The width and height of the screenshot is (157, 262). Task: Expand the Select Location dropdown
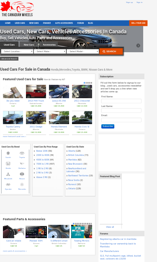click(x=17, y=51)
